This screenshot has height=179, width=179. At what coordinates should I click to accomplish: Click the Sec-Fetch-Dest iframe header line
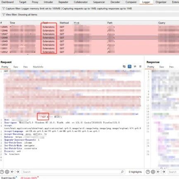(18, 143)
